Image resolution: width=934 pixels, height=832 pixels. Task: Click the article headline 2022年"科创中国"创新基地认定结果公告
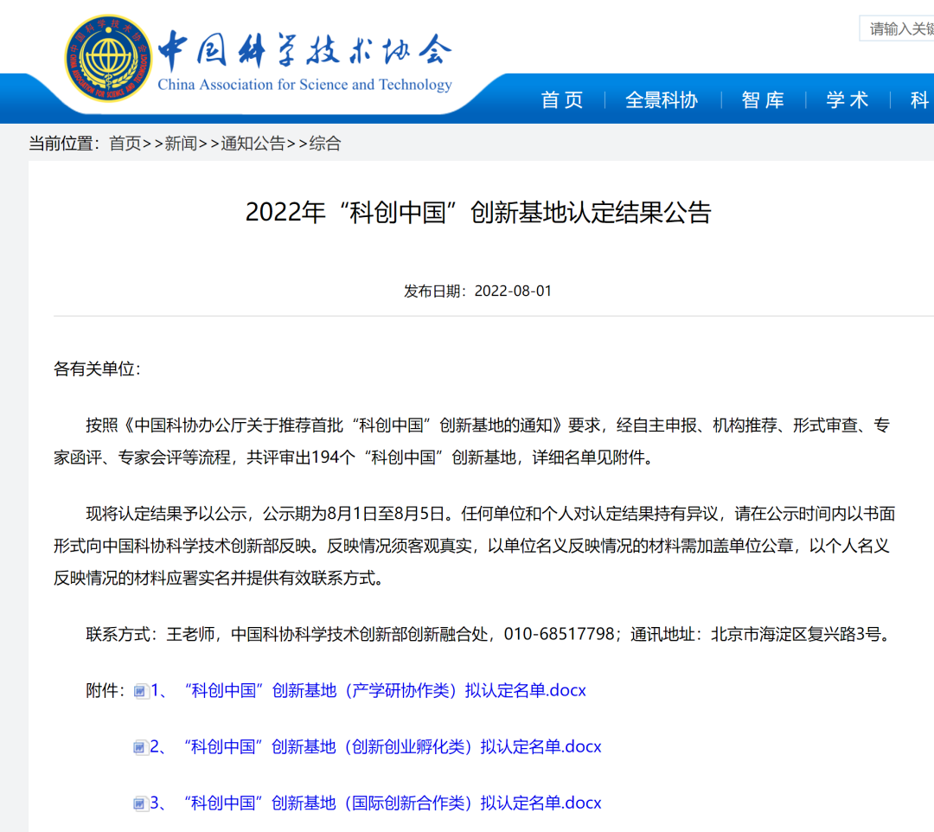tap(478, 212)
